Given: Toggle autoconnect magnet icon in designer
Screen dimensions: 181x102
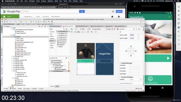Looking at the screenshot, I should click(76, 32).
